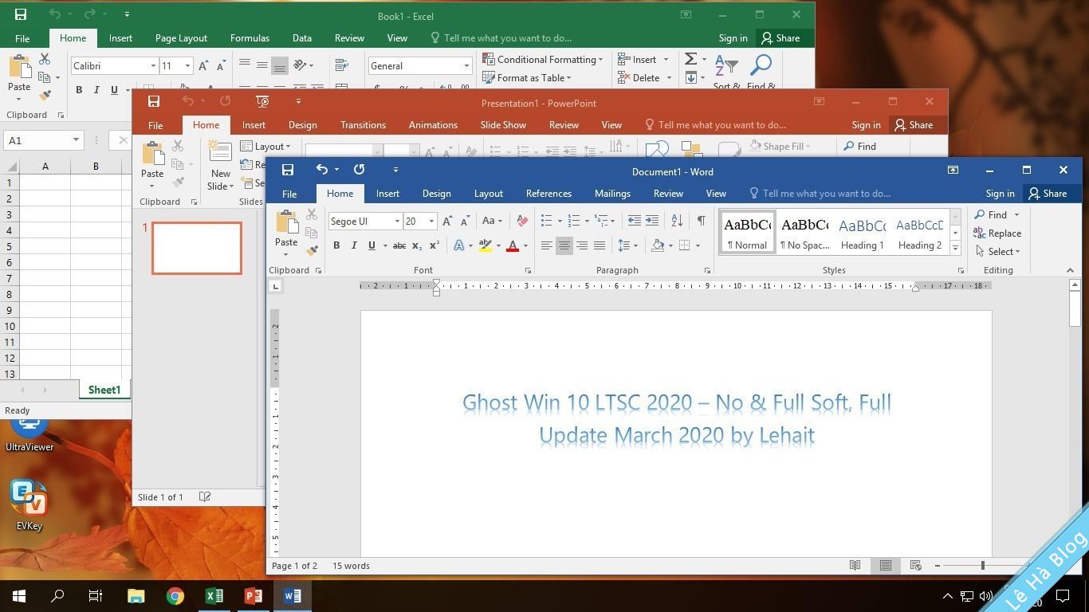Toggle Italic in Excel's ribbon
Viewport: 1089px width, 612px height.
click(96, 90)
